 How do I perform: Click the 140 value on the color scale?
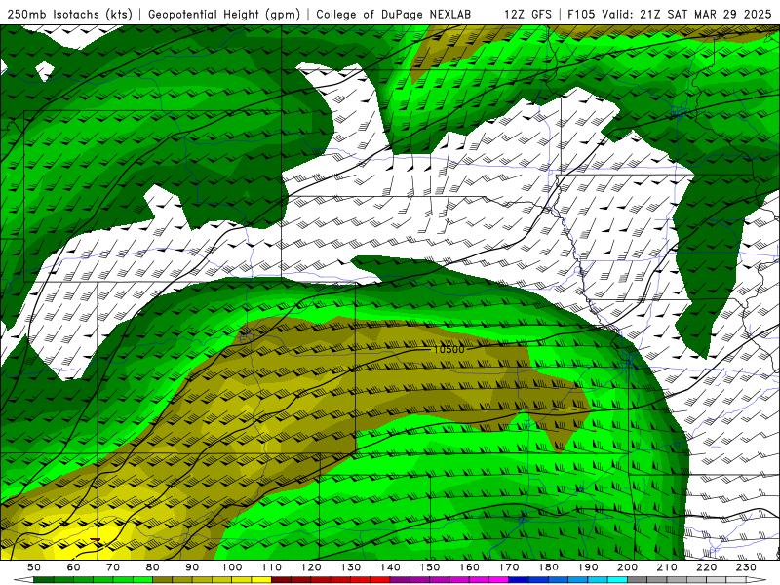pos(390,567)
